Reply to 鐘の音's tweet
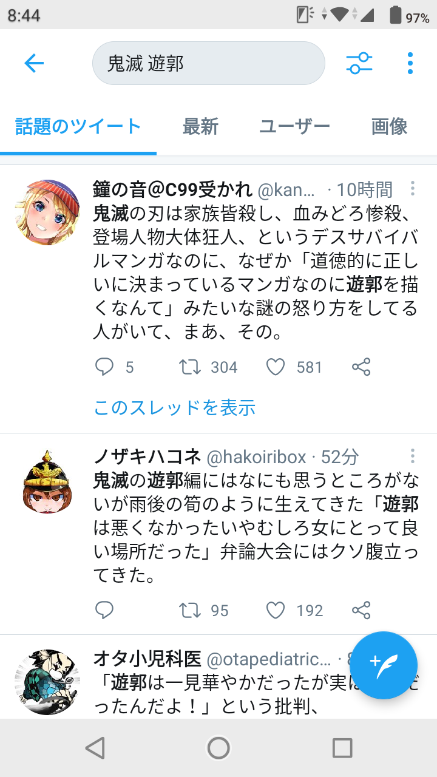437x777 pixels. point(104,367)
